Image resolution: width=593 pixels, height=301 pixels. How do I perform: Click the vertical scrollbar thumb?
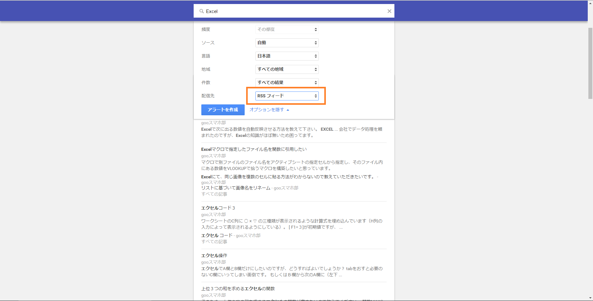(x=590, y=63)
